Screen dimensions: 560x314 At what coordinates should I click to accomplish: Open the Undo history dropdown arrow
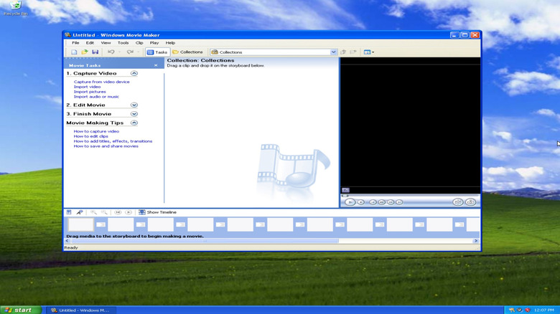[120, 52]
